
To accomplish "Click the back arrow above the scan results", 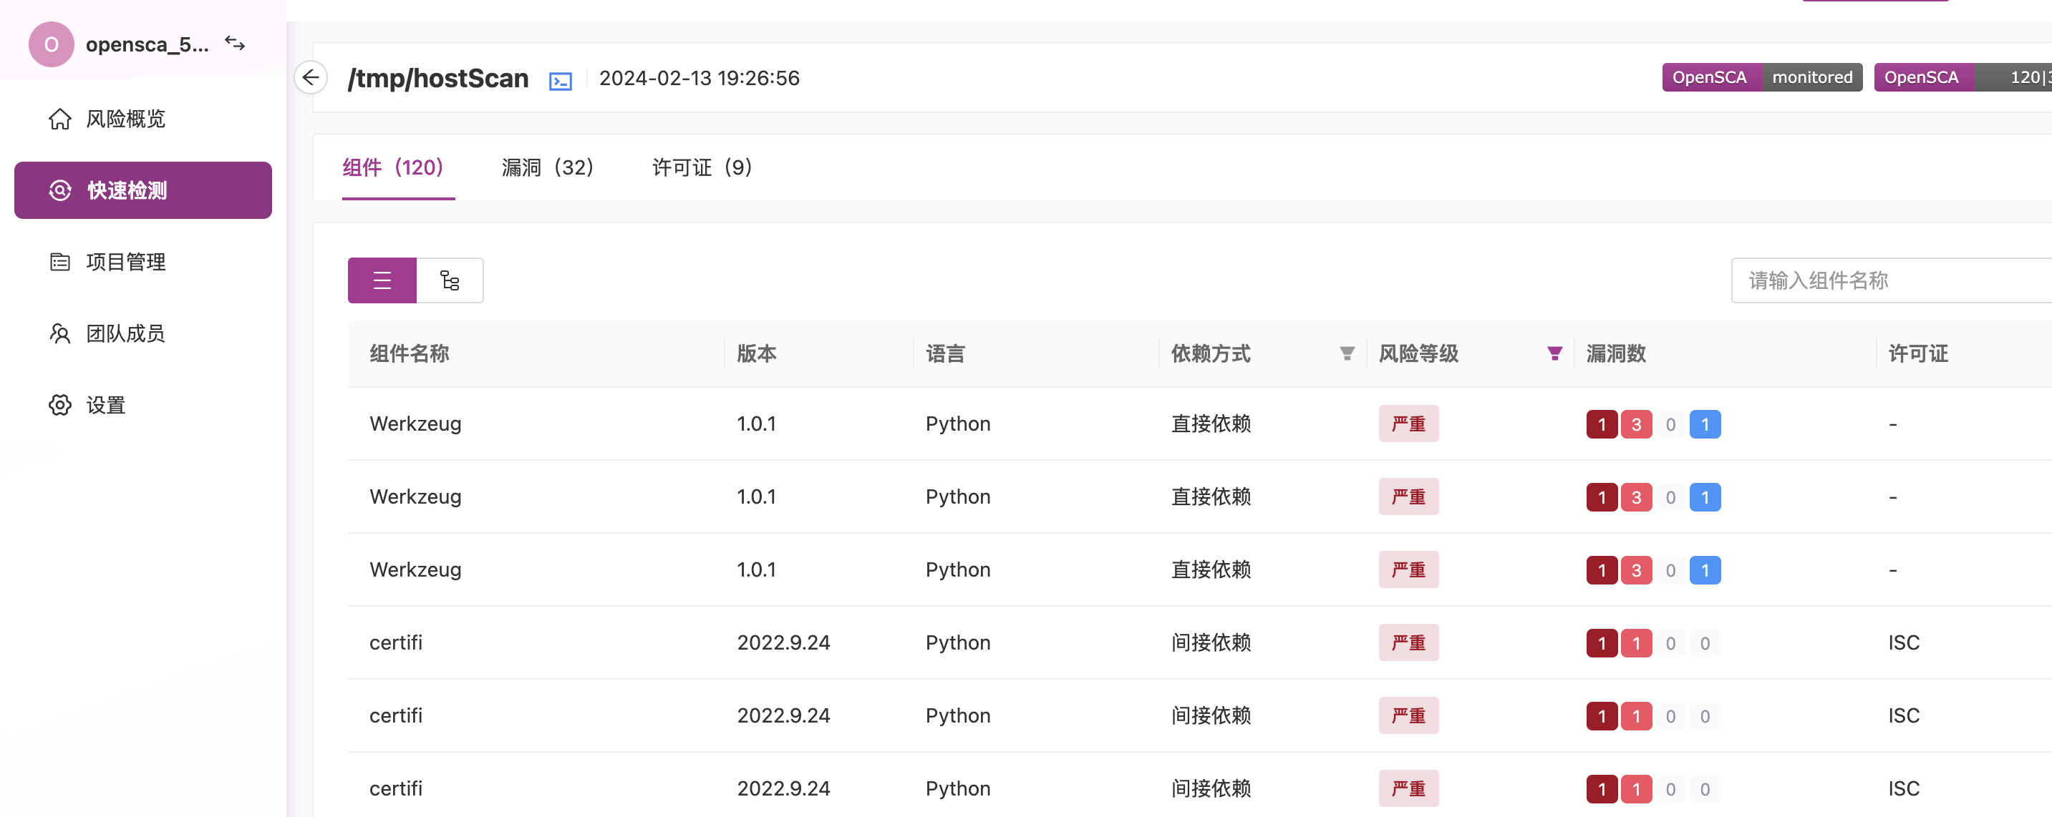I will 311,77.
